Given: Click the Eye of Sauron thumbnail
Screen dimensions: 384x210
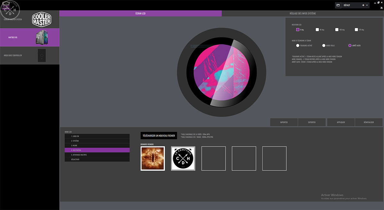Looking at the screenshot, I should pos(153,158).
